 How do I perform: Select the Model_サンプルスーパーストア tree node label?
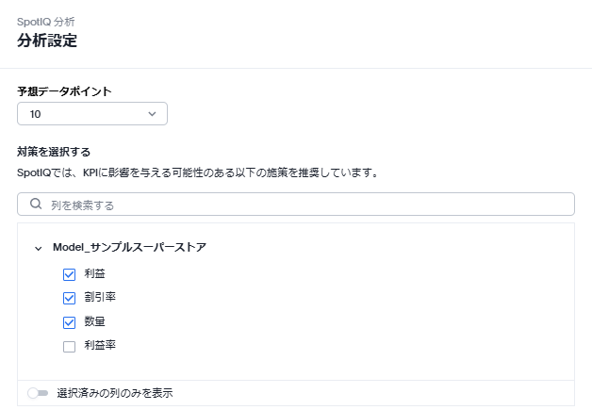pos(129,247)
